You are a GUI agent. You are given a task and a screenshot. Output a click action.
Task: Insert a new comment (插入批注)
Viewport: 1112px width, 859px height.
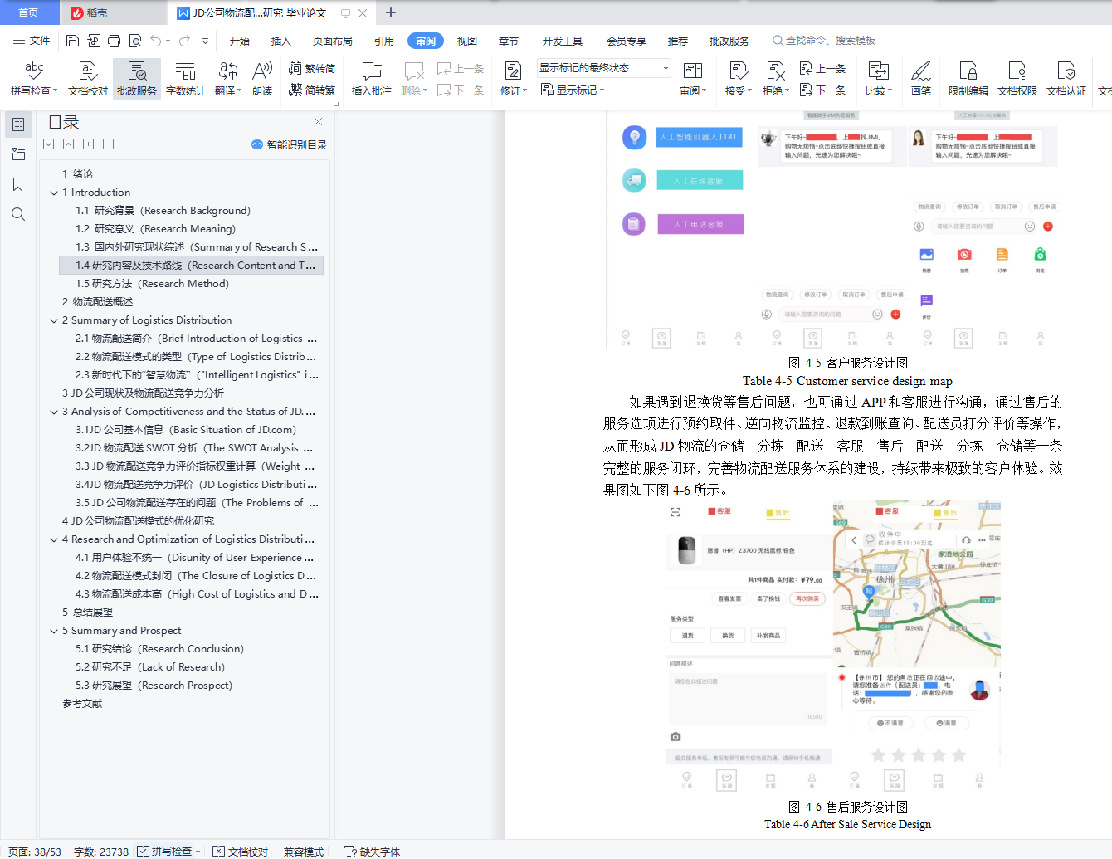point(372,79)
